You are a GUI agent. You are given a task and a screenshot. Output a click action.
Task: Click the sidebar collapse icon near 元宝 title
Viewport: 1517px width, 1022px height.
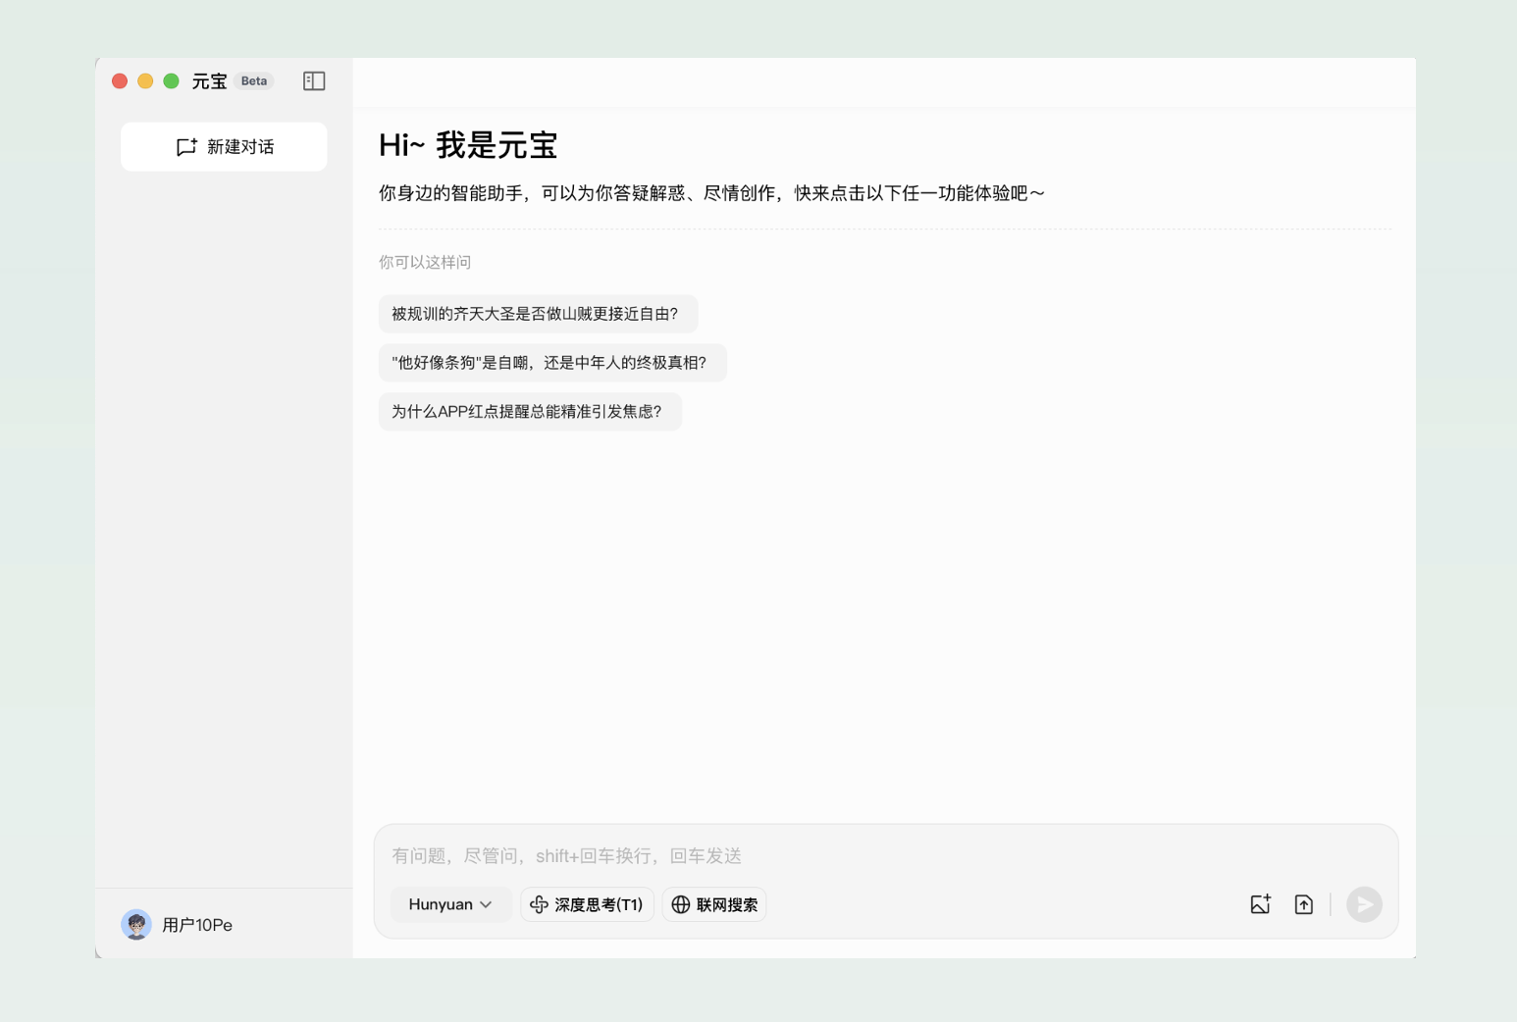point(314,80)
